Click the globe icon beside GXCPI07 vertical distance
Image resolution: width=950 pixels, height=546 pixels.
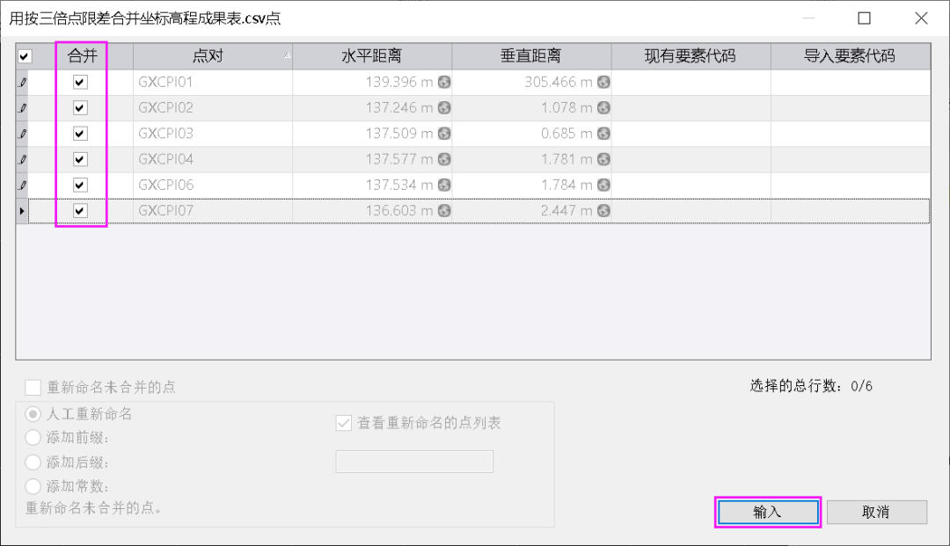click(x=603, y=211)
